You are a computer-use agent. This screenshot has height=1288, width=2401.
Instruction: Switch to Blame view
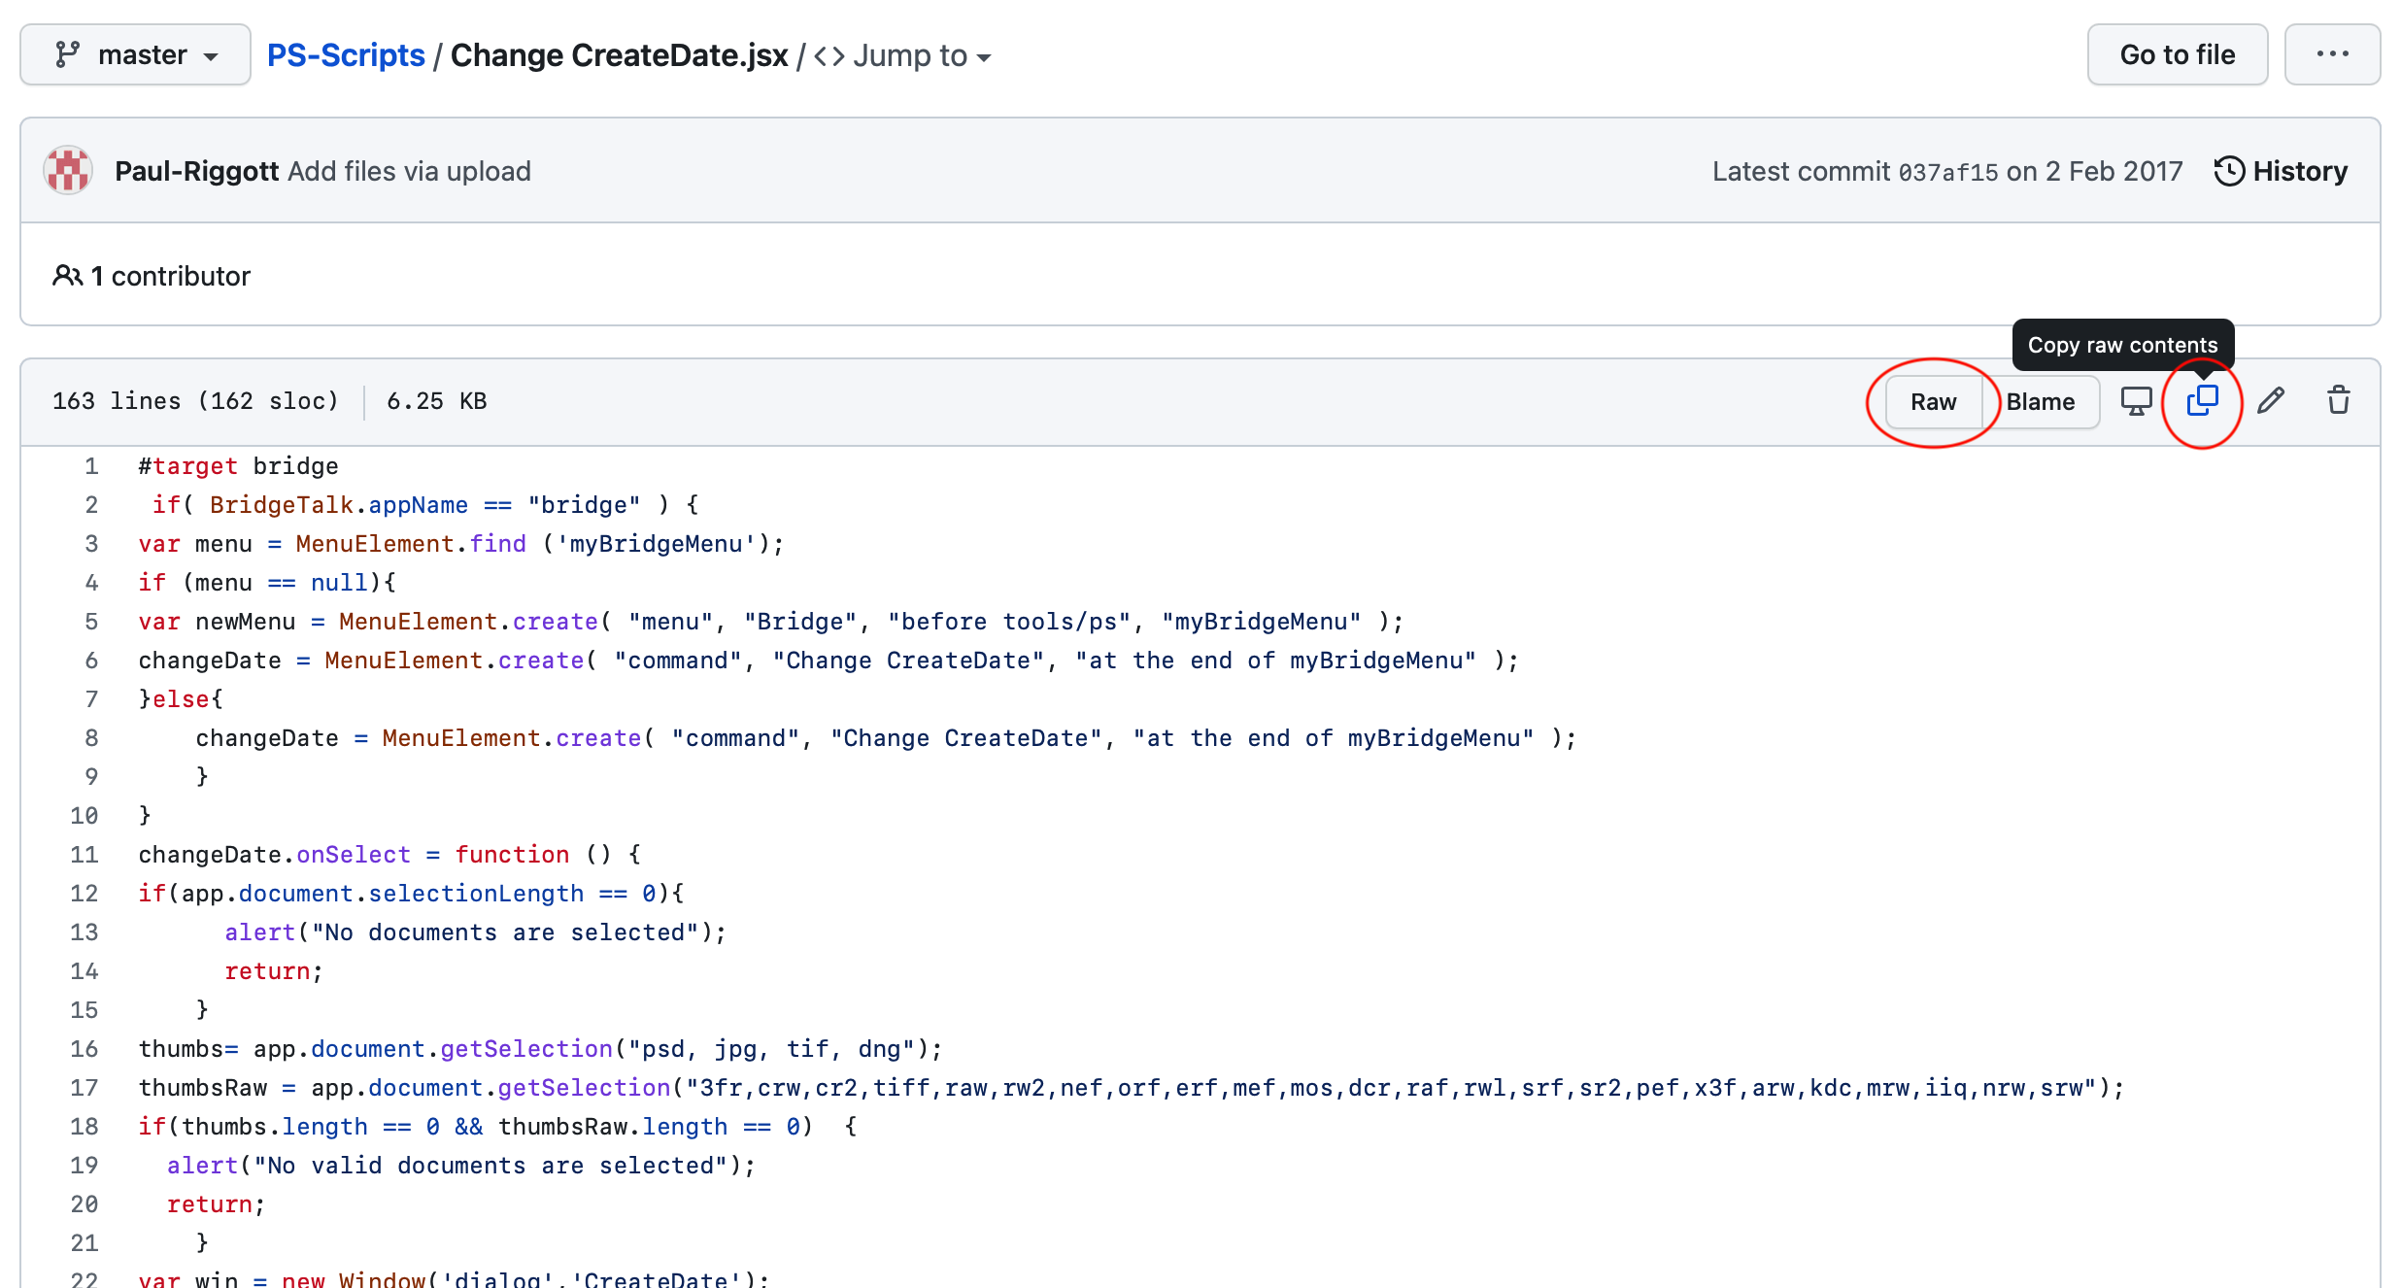(x=2041, y=401)
